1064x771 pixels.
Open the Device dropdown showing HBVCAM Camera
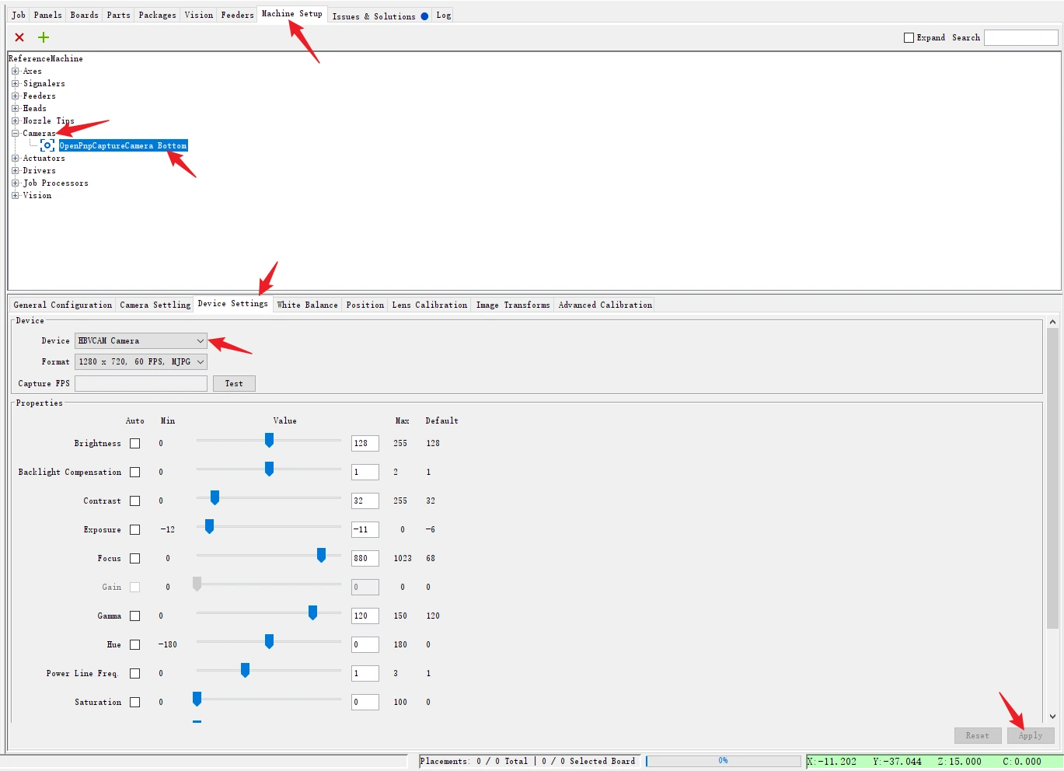pos(141,340)
